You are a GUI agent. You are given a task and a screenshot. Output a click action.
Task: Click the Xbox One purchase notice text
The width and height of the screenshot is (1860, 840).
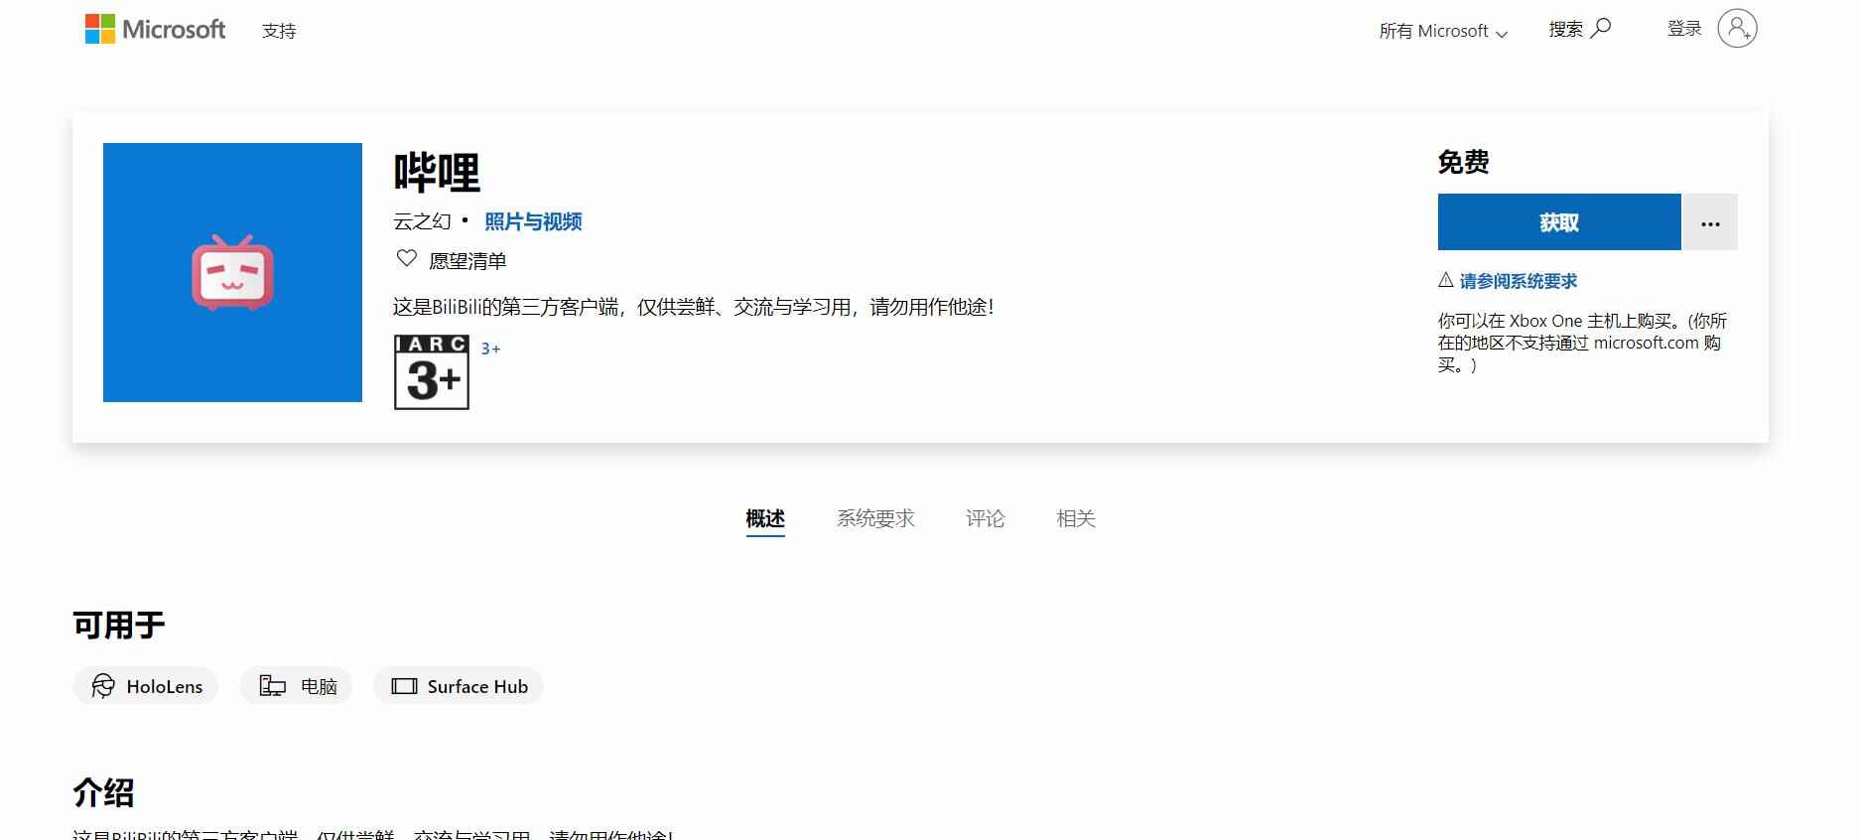coord(1582,343)
